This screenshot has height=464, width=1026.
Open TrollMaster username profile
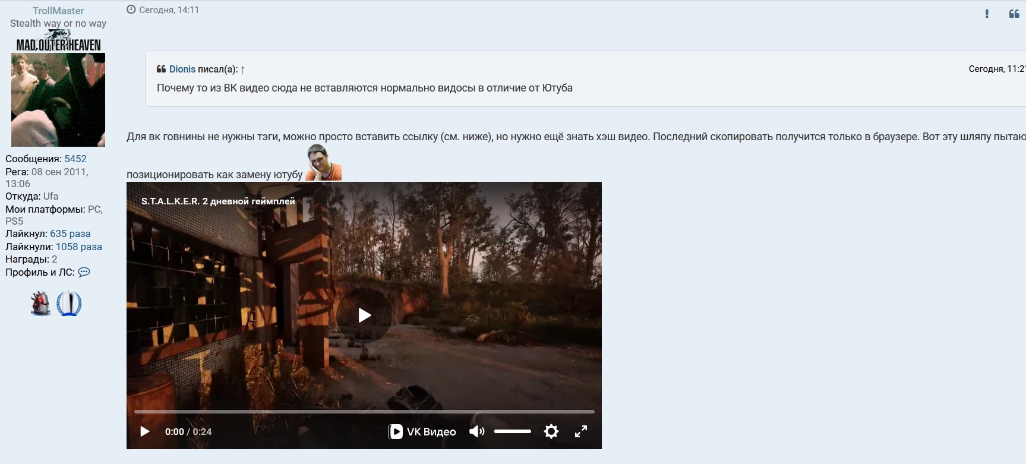tap(58, 11)
